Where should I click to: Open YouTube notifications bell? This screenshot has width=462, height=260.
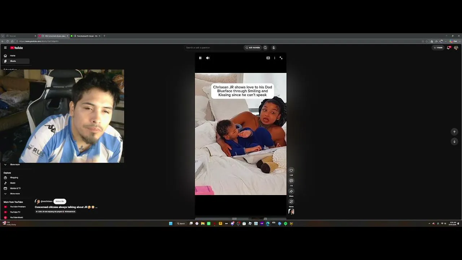tap(449, 48)
